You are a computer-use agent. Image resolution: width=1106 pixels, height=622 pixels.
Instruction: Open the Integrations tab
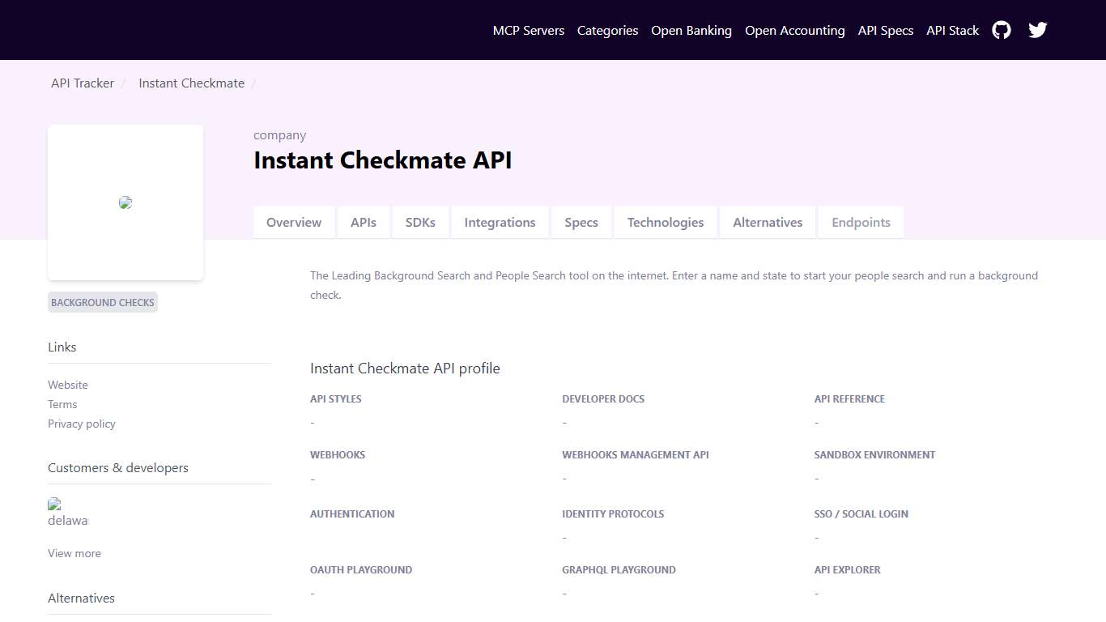pyautogui.click(x=500, y=222)
